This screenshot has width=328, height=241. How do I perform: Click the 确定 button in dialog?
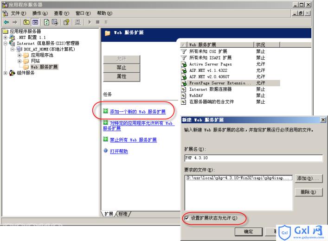pyautogui.click(x=249, y=232)
